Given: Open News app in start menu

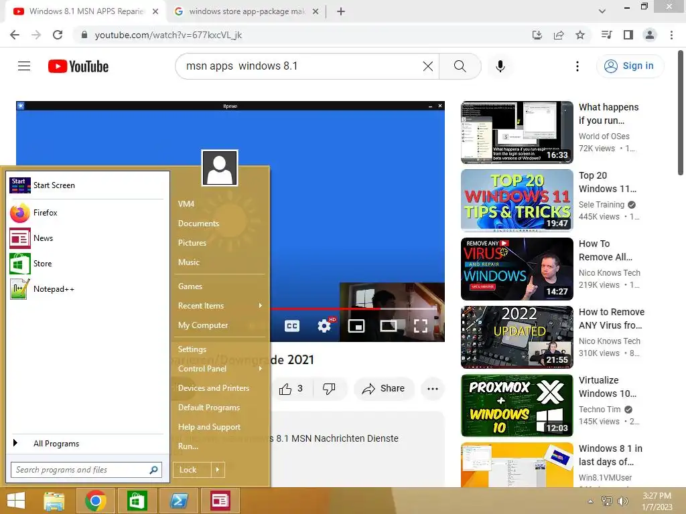Looking at the screenshot, I should [x=86, y=238].
